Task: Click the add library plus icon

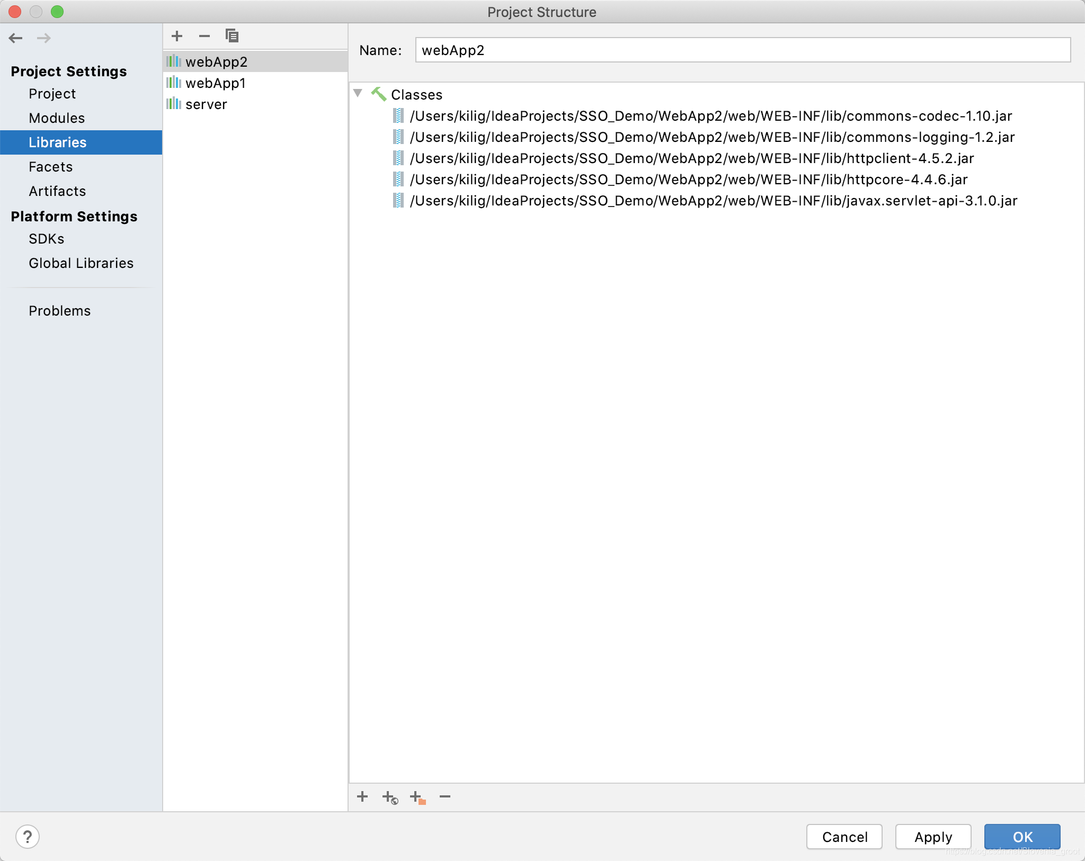Action: tap(177, 36)
